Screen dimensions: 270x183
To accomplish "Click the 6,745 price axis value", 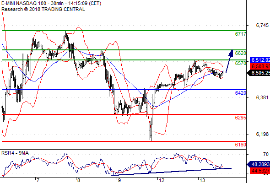I will [x=262, y=25].
